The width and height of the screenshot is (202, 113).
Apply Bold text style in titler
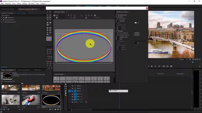click(68, 15)
